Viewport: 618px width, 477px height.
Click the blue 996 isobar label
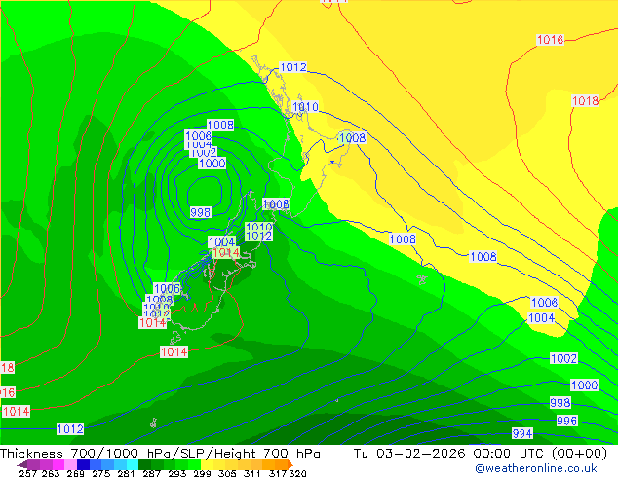566,421
